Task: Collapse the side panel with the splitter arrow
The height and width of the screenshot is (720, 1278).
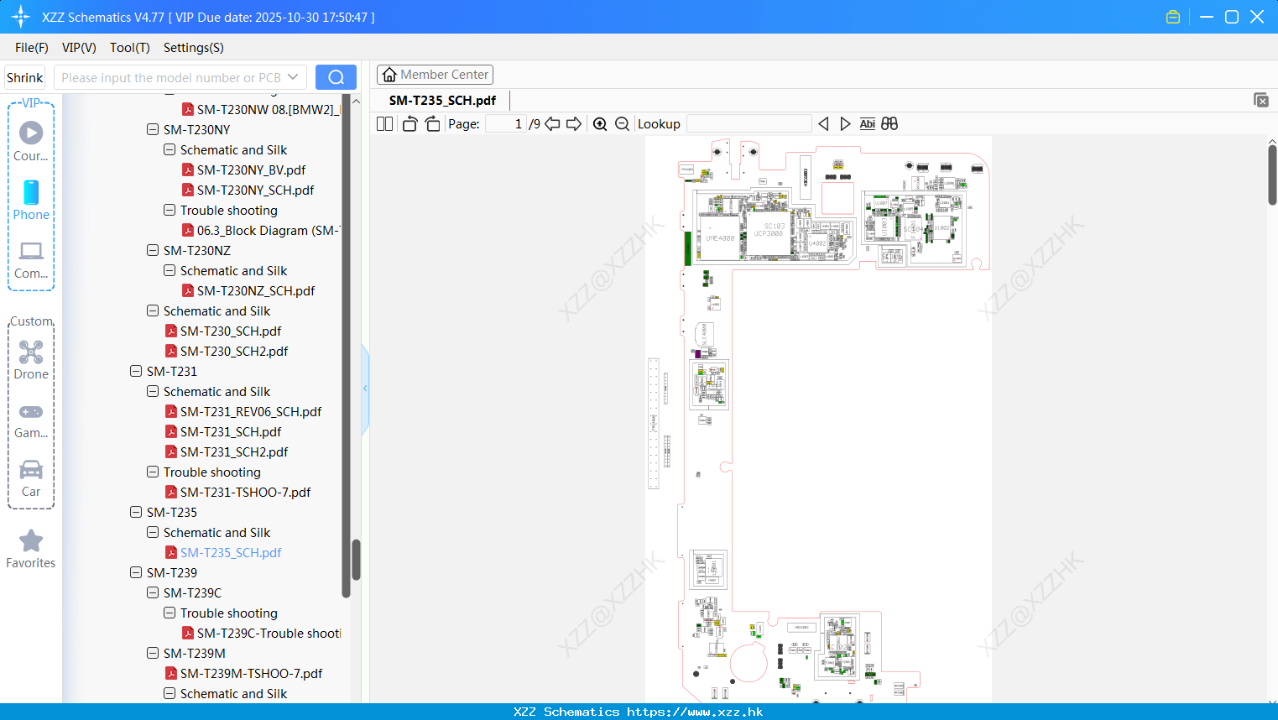Action: [365, 389]
